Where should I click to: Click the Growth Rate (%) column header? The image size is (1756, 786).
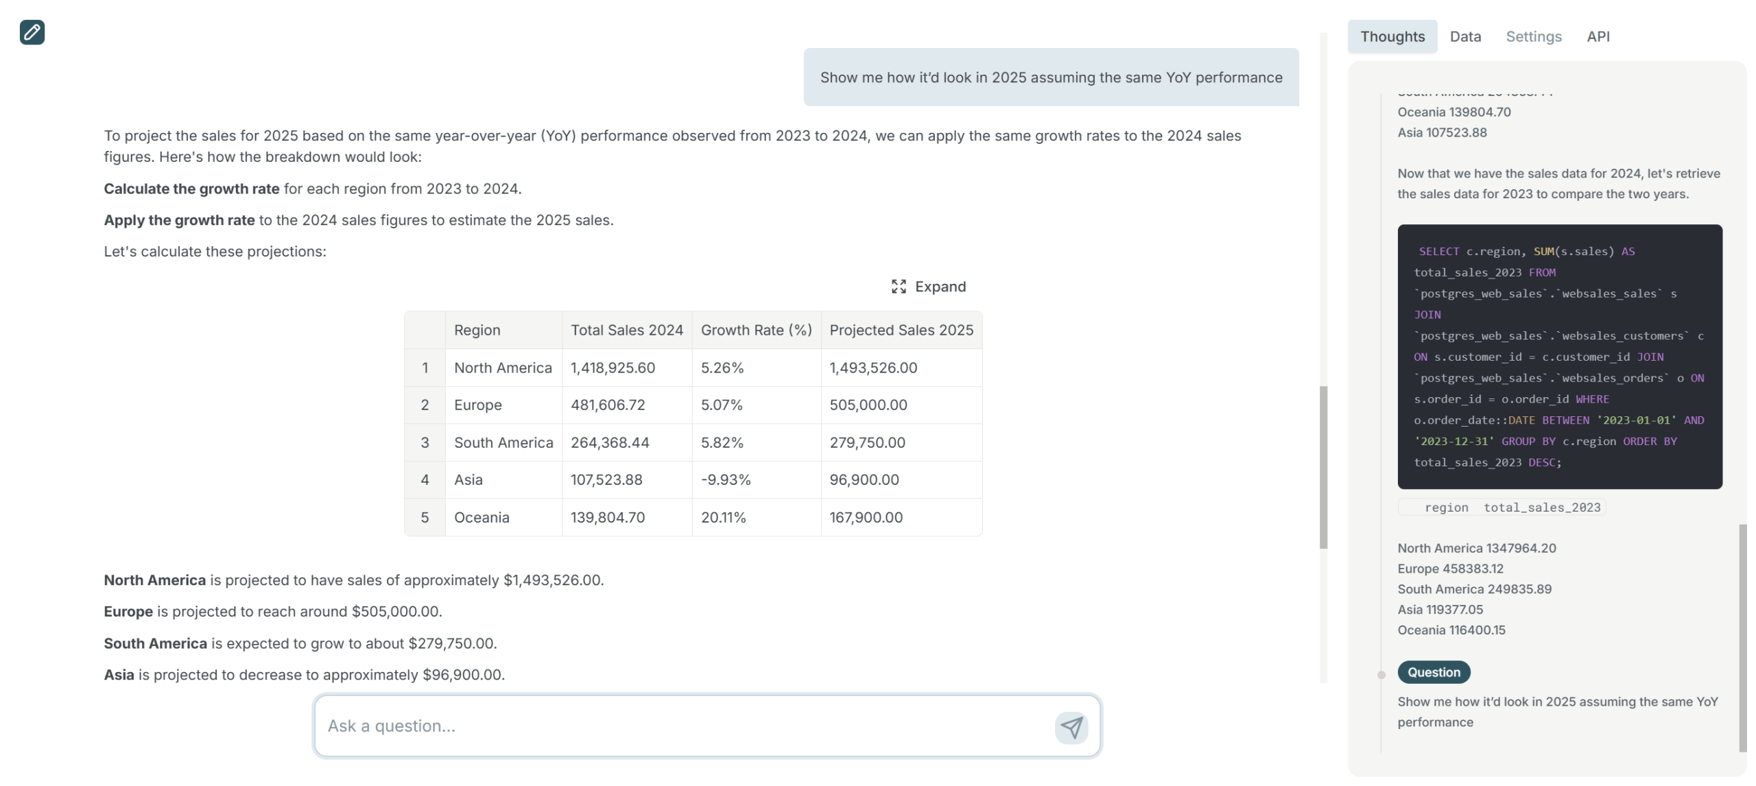click(756, 330)
